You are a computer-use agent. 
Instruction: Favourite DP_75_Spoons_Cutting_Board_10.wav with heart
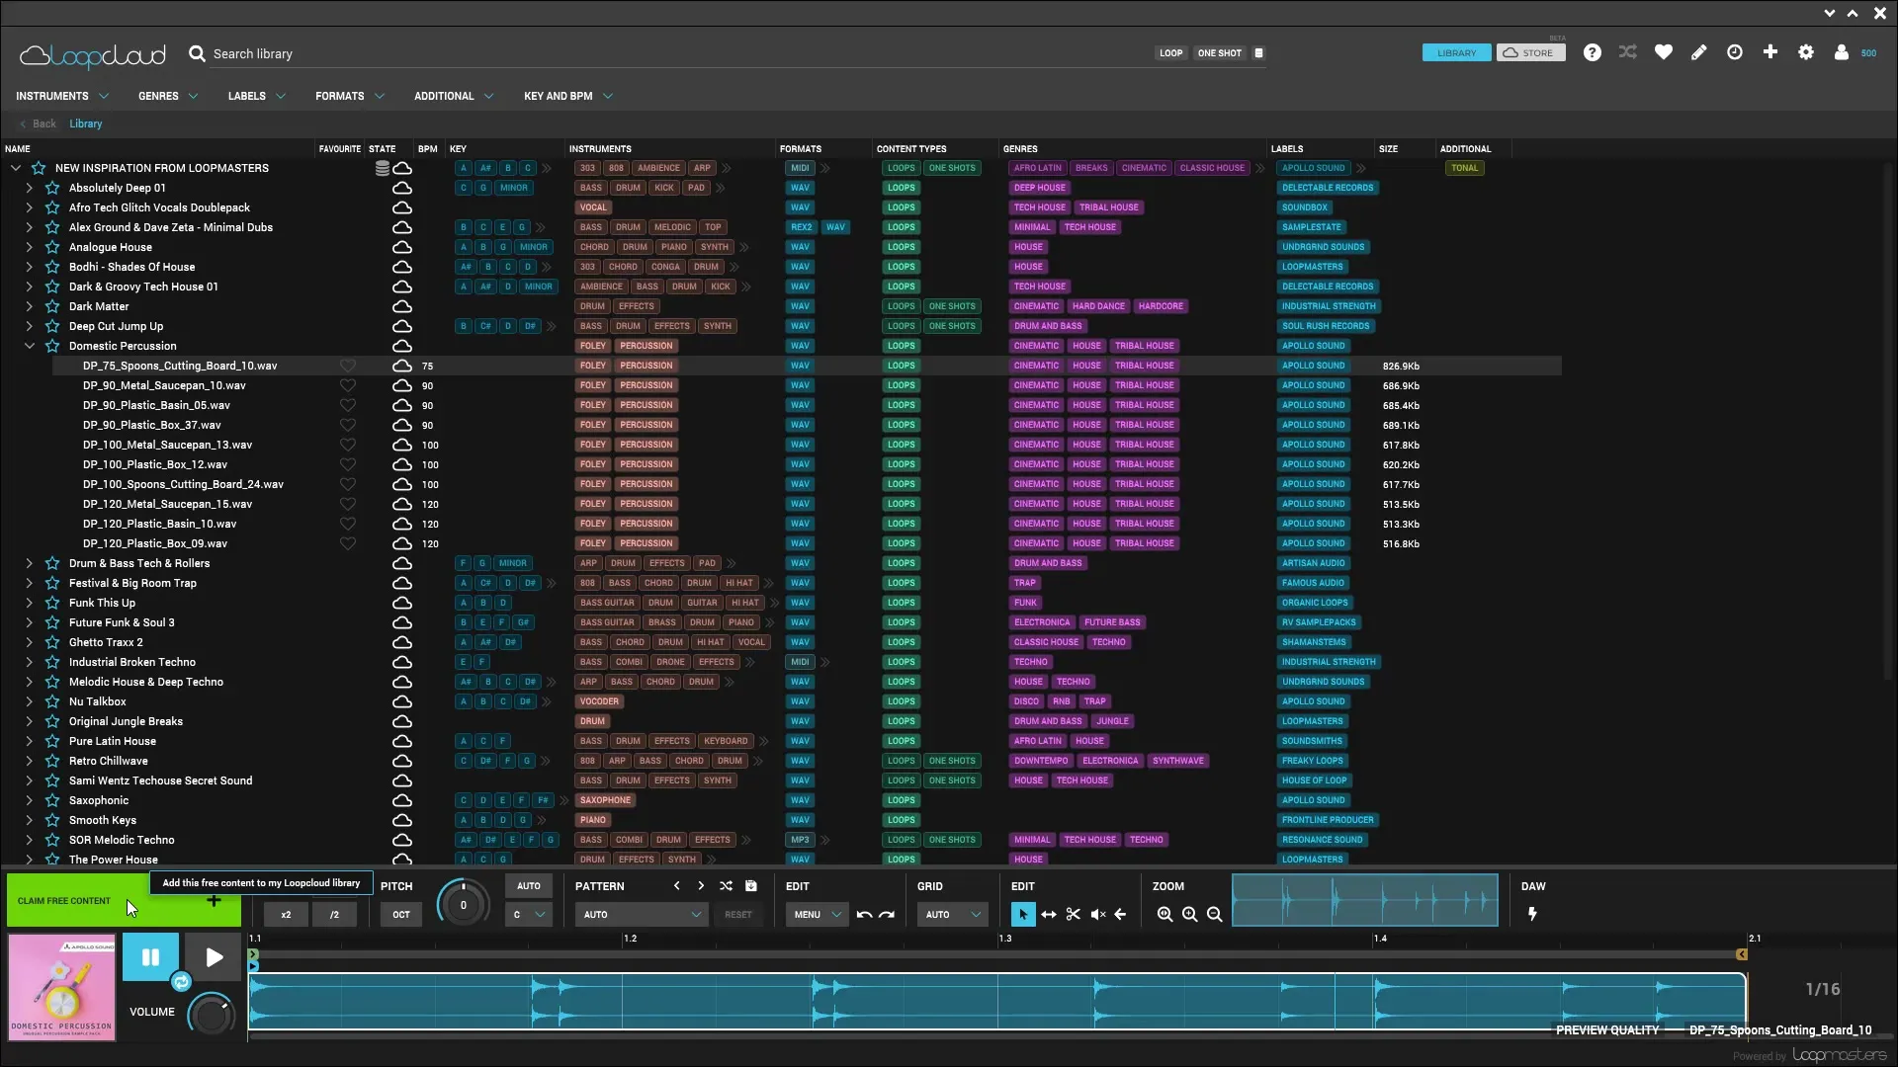point(348,366)
